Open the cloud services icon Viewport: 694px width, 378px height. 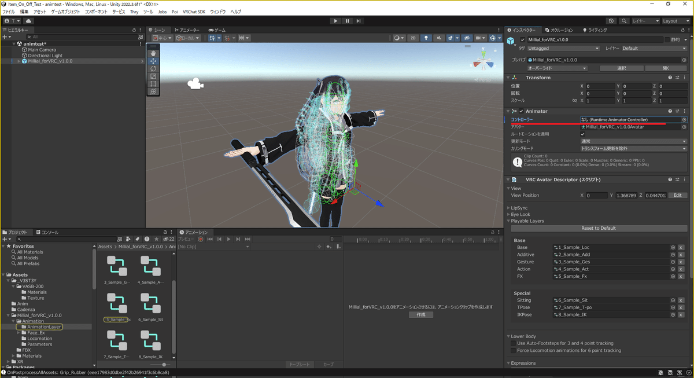(28, 21)
